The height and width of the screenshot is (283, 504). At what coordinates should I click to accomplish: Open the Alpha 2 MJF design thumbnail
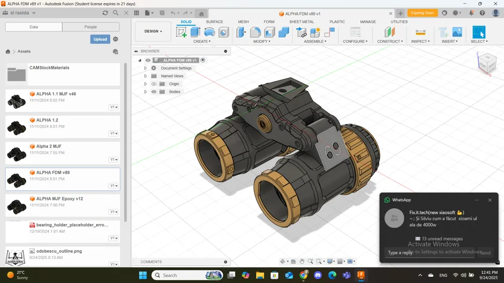click(17, 154)
